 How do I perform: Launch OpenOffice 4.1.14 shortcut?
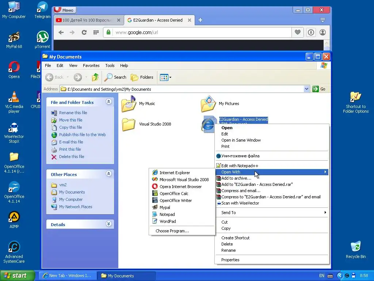14,192
